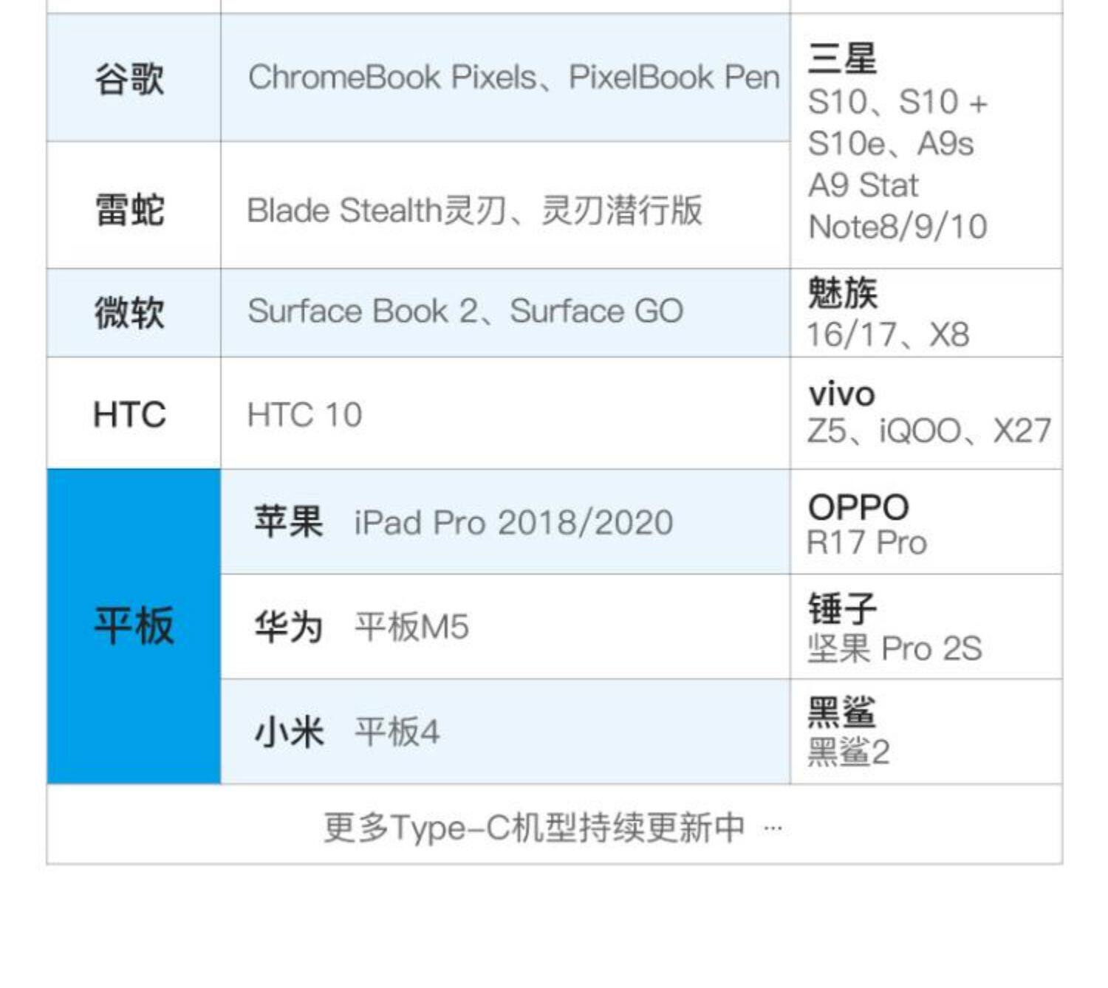Screen dimensions: 1108x988
Task: Click the 微软 brand cell
Action: tap(134, 312)
